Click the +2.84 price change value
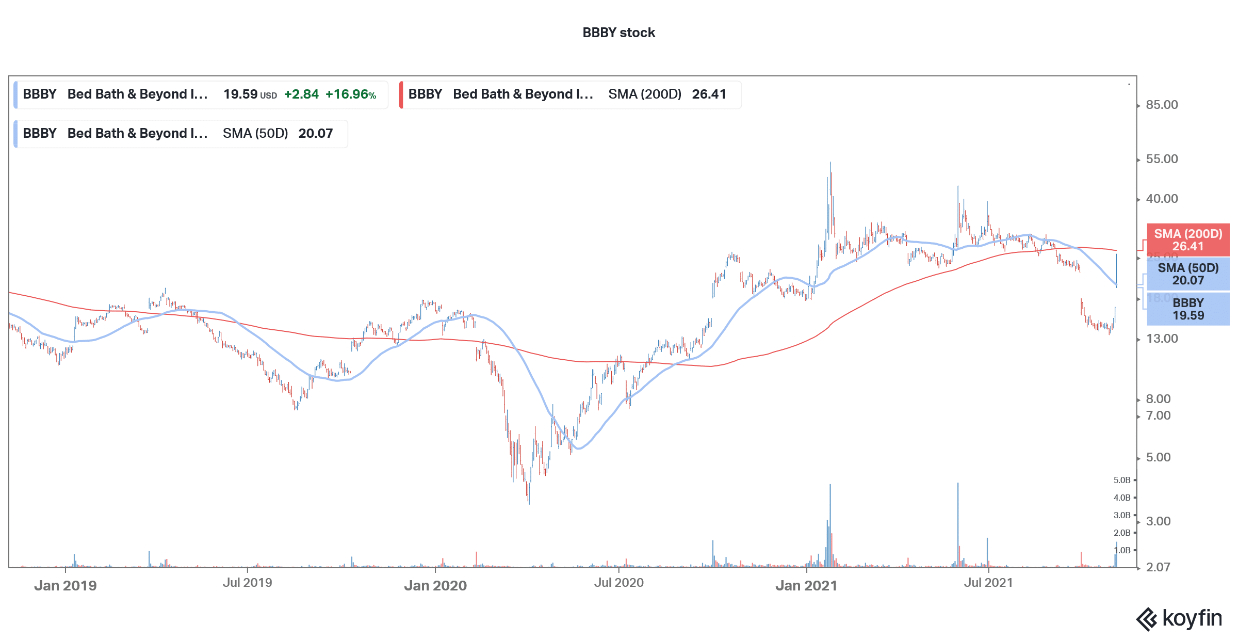Image resolution: width=1238 pixels, height=640 pixels. (302, 94)
